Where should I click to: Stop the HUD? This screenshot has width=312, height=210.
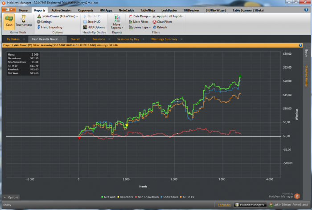pyautogui.click(x=92, y=22)
